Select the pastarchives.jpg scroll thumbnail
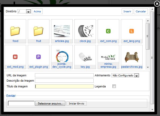 click(x=132, y=57)
